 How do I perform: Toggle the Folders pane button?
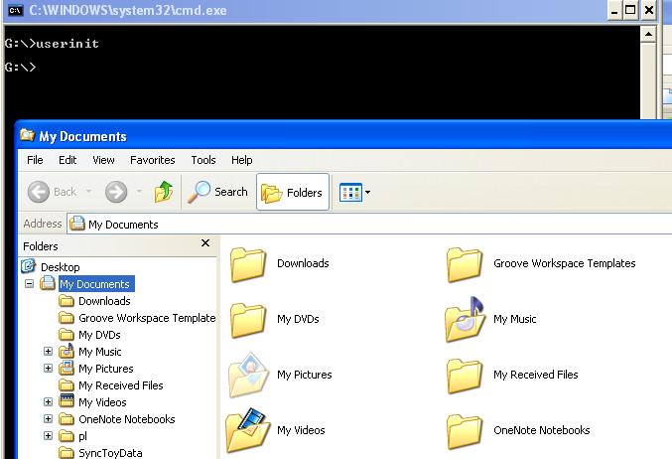tap(293, 192)
